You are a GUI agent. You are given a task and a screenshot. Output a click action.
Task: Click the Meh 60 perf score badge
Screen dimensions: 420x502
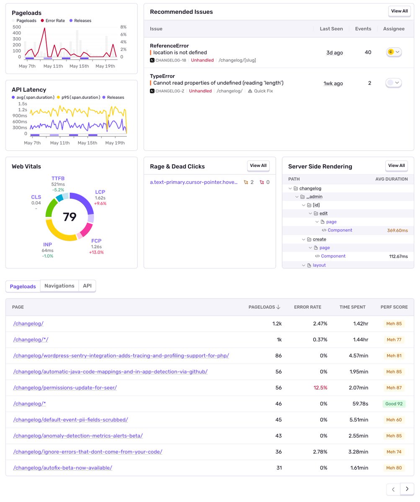pyautogui.click(x=394, y=420)
